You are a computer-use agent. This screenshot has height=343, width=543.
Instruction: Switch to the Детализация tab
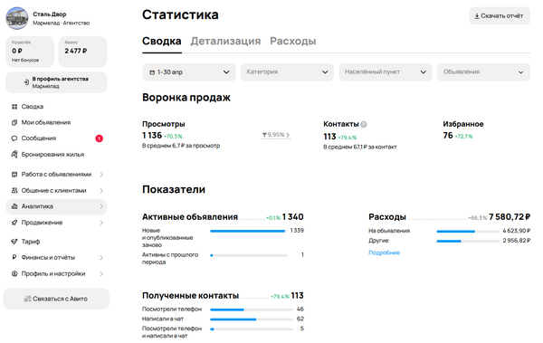point(225,42)
